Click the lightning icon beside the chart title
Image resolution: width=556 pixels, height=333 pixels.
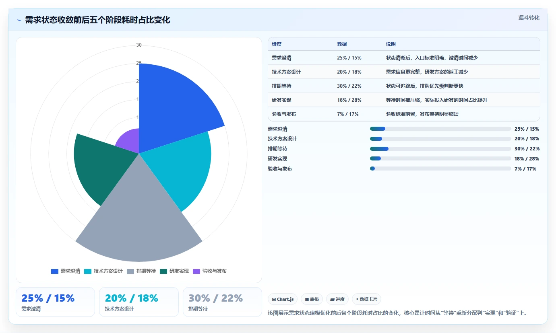tap(19, 20)
